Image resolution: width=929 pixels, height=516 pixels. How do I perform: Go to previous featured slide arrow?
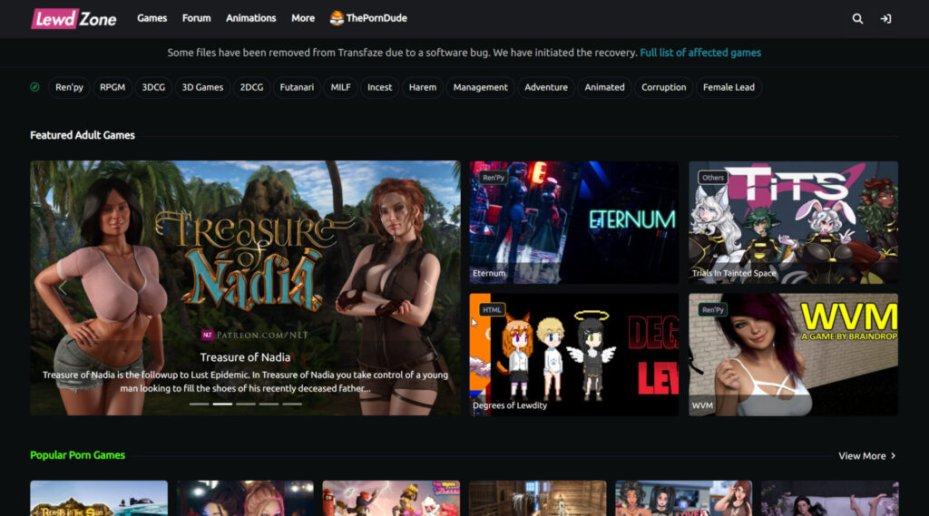(63, 287)
